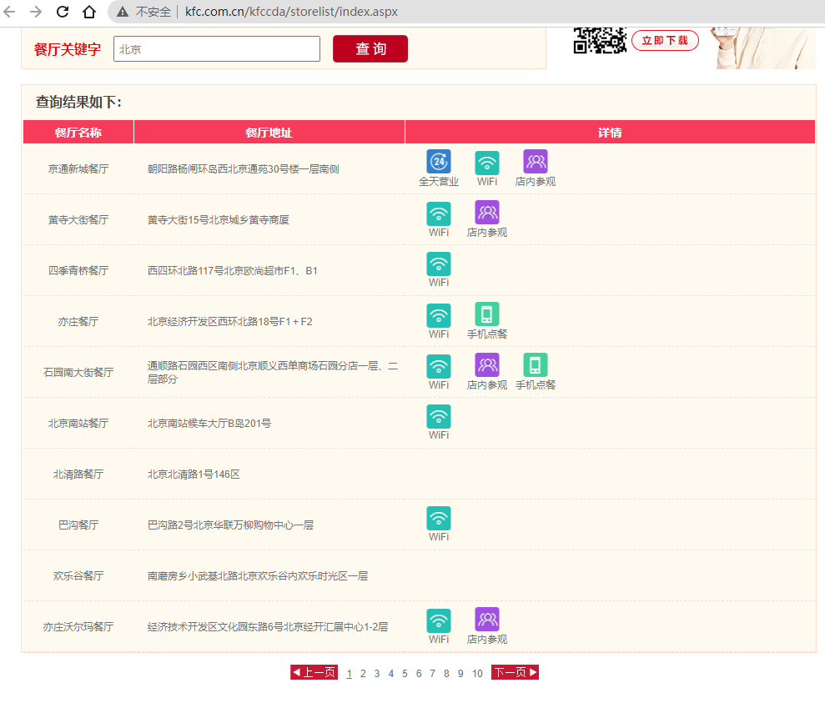Select restaurant name 欢乐谷餐厅

(x=78, y=575)
